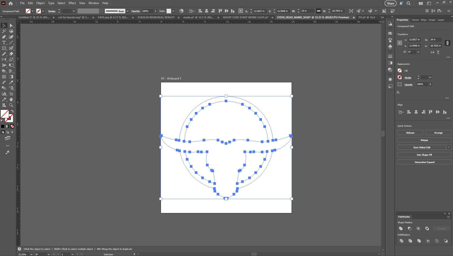This screenshot has width=453, height=256.
Task: Open Basic brush definition dropdown
Action: coord(128,11)
